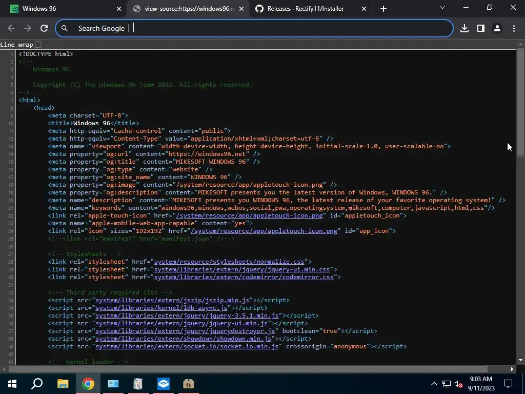Open the brown package app on taskbar
Image resolution: width=525 pixels, height=394 pixels.
click(x=189, y=384)
